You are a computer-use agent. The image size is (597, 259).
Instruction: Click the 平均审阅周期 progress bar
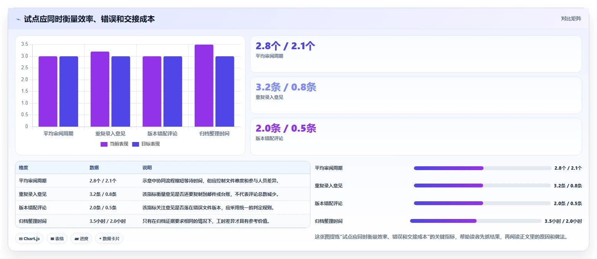482,168
